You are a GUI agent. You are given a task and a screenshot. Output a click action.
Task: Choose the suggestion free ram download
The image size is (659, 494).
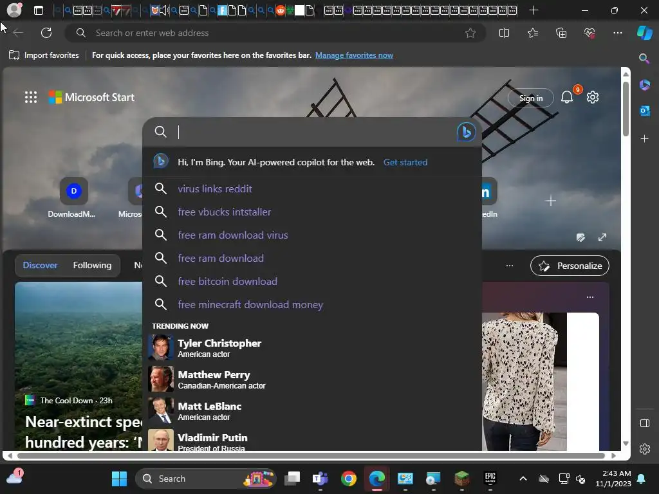click(312, 258)
